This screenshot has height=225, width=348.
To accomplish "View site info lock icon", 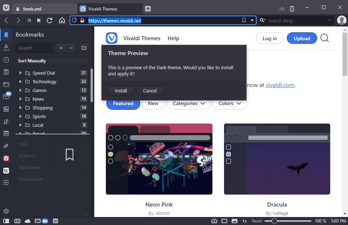I will click(x=82, y=20).
